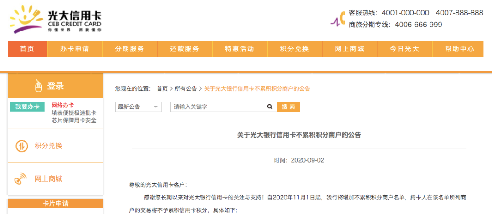Click the 积分兑换 sidebar link
This screenshot has width=492, height=214.
click(48, 146)
